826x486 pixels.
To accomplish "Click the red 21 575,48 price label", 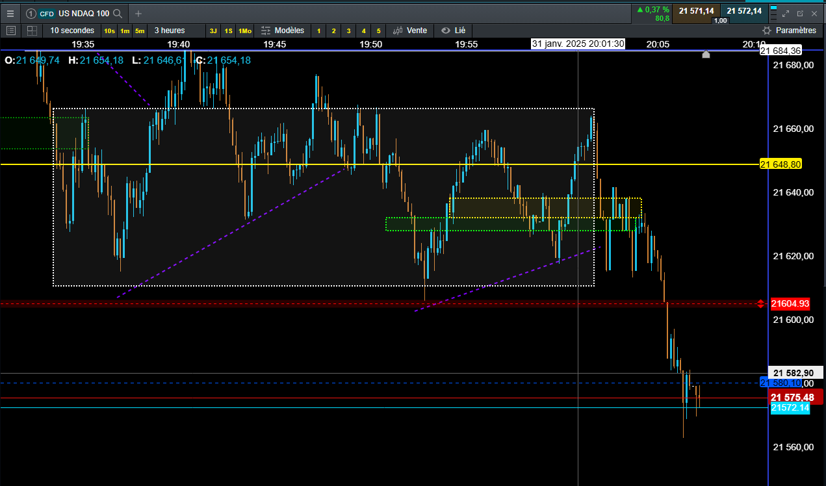I will [796, 398].
